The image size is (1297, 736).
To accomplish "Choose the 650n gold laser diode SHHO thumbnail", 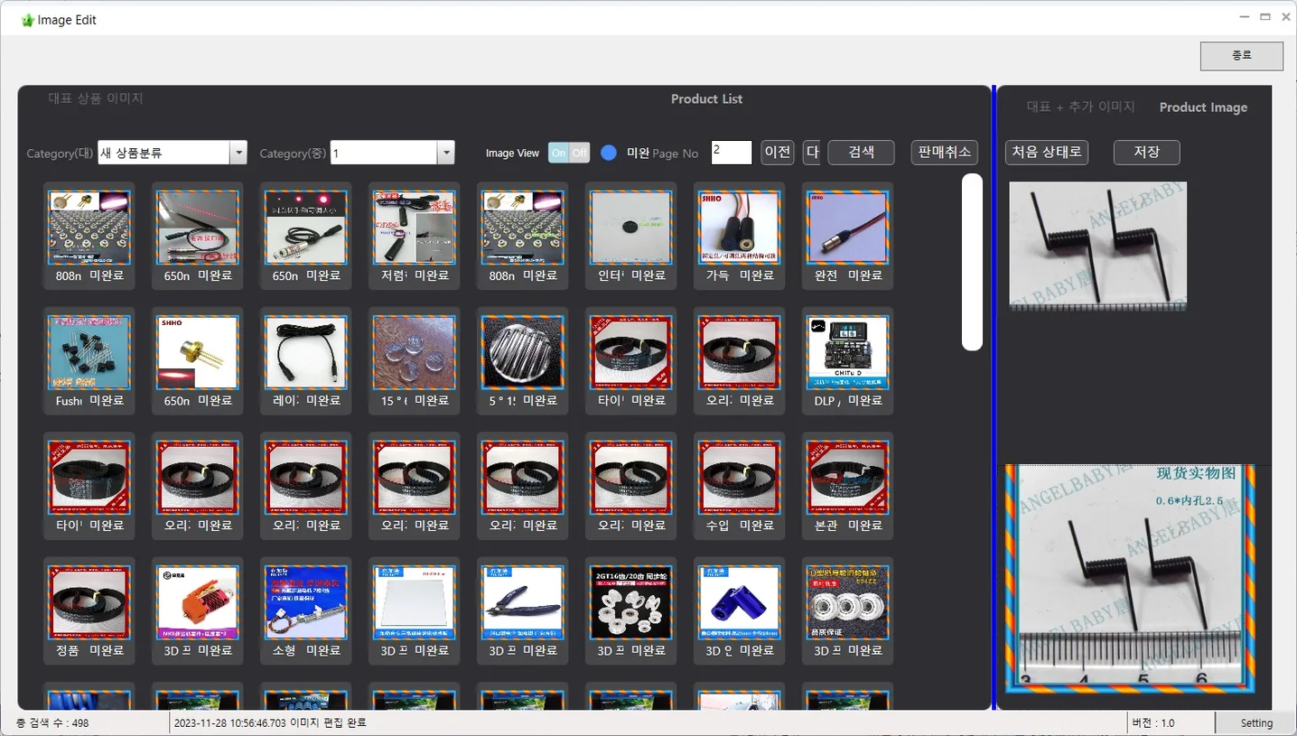I will [x=197, y=352].
